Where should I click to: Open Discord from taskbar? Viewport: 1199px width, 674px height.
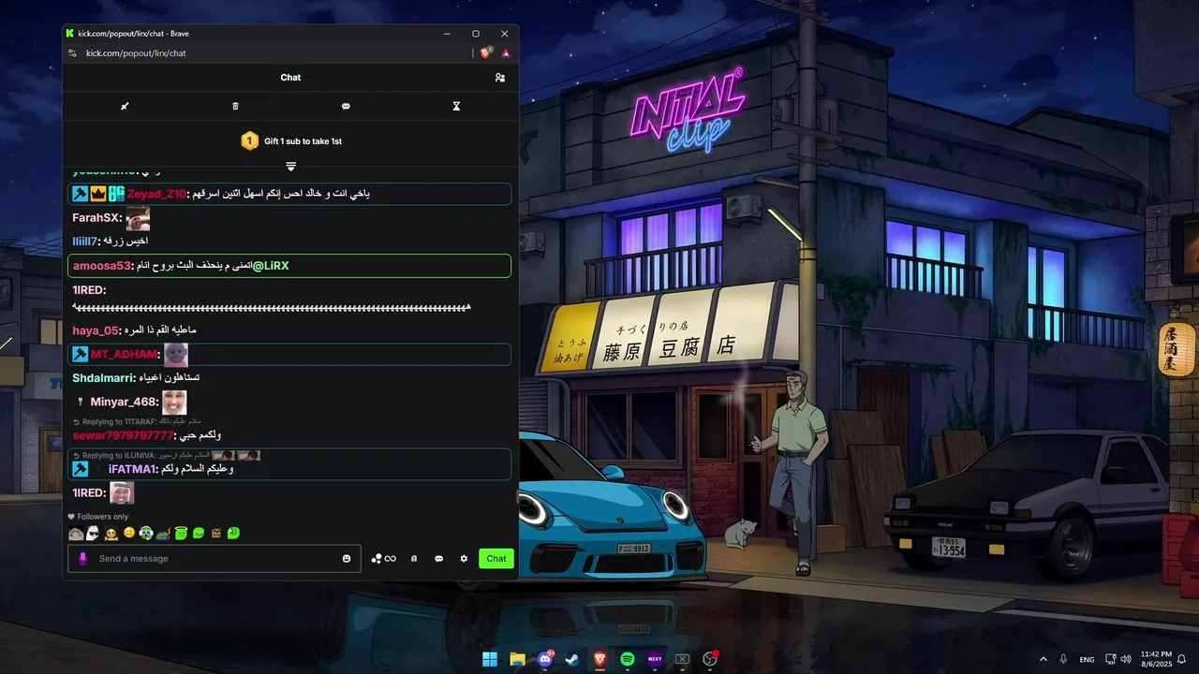click(x=545, y=659)
